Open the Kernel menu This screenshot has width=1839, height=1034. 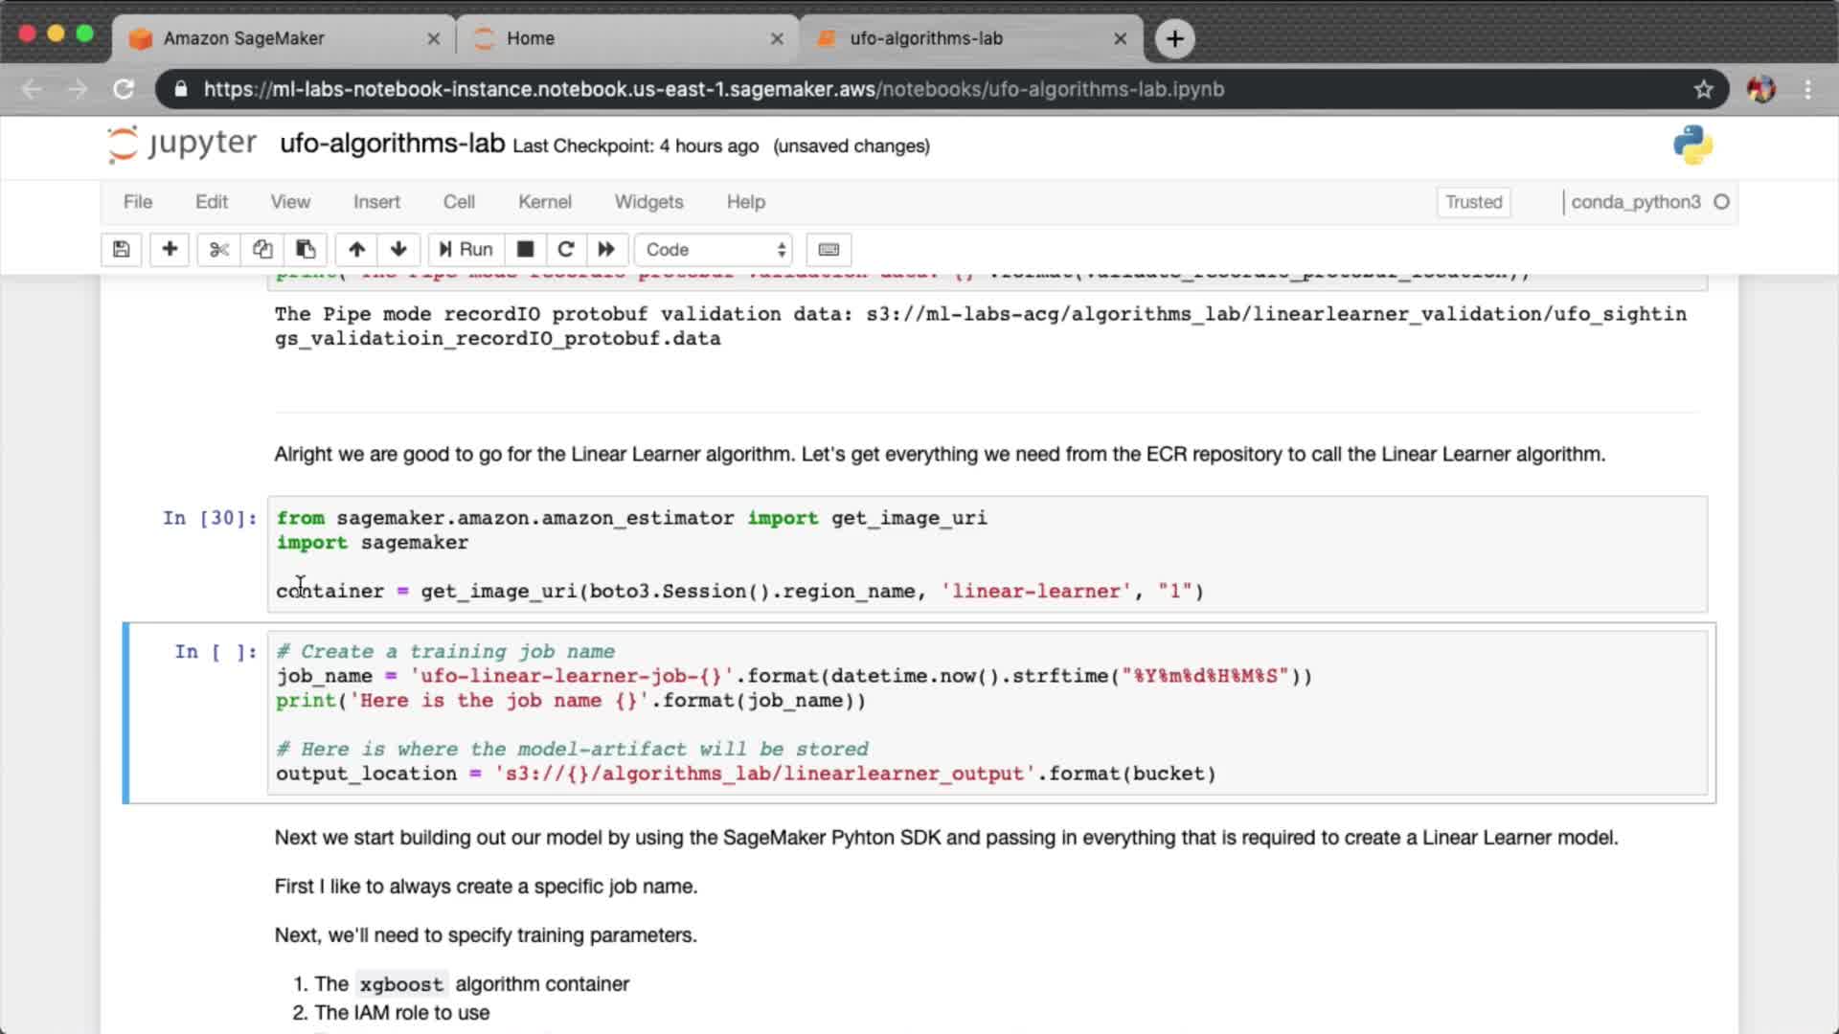coord(544,202)
